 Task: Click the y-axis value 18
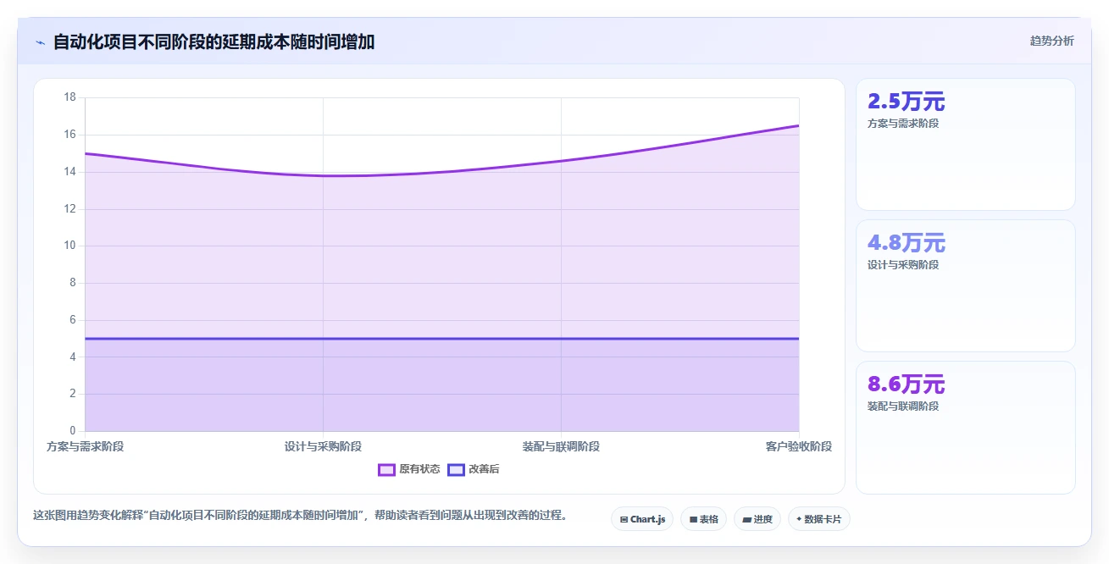[70, 97]
